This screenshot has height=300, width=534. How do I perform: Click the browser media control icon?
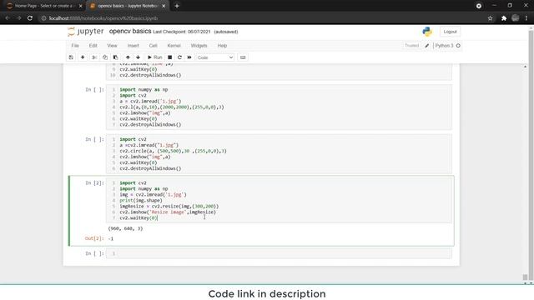click(x=478, y=6)
